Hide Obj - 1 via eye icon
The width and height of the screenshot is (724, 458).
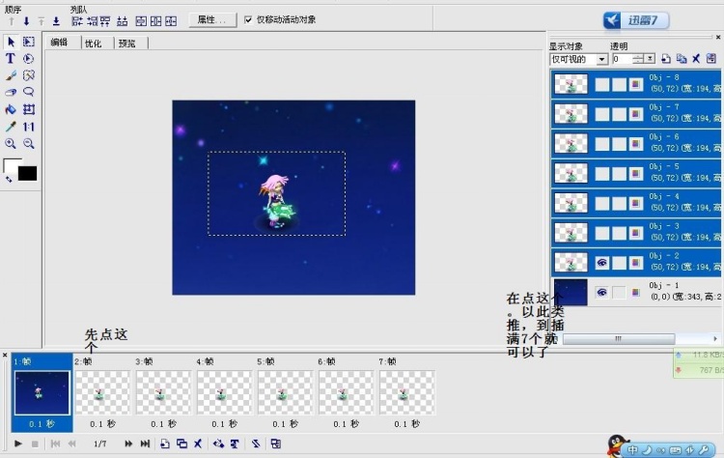click(601, 292)
